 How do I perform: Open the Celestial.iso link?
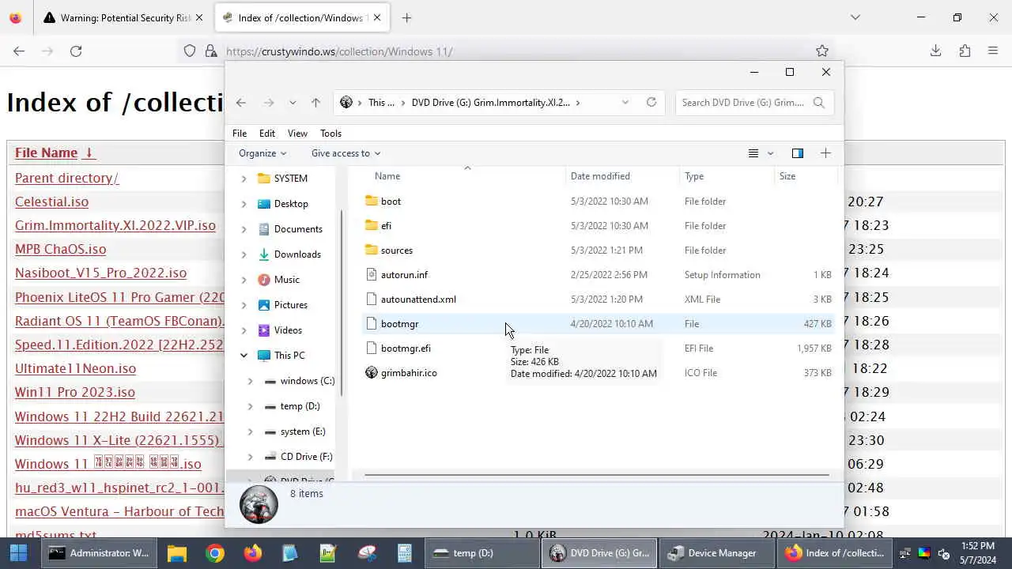51,202
